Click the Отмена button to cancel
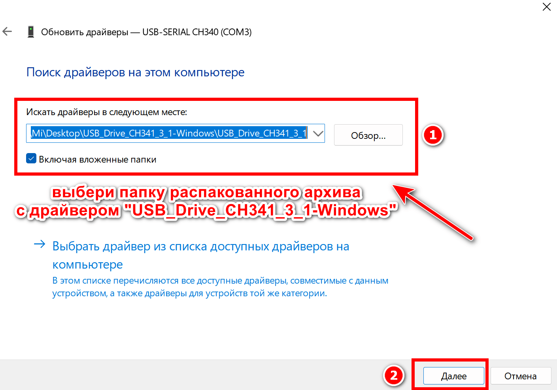The image size is (557, 390). point(521,376)
